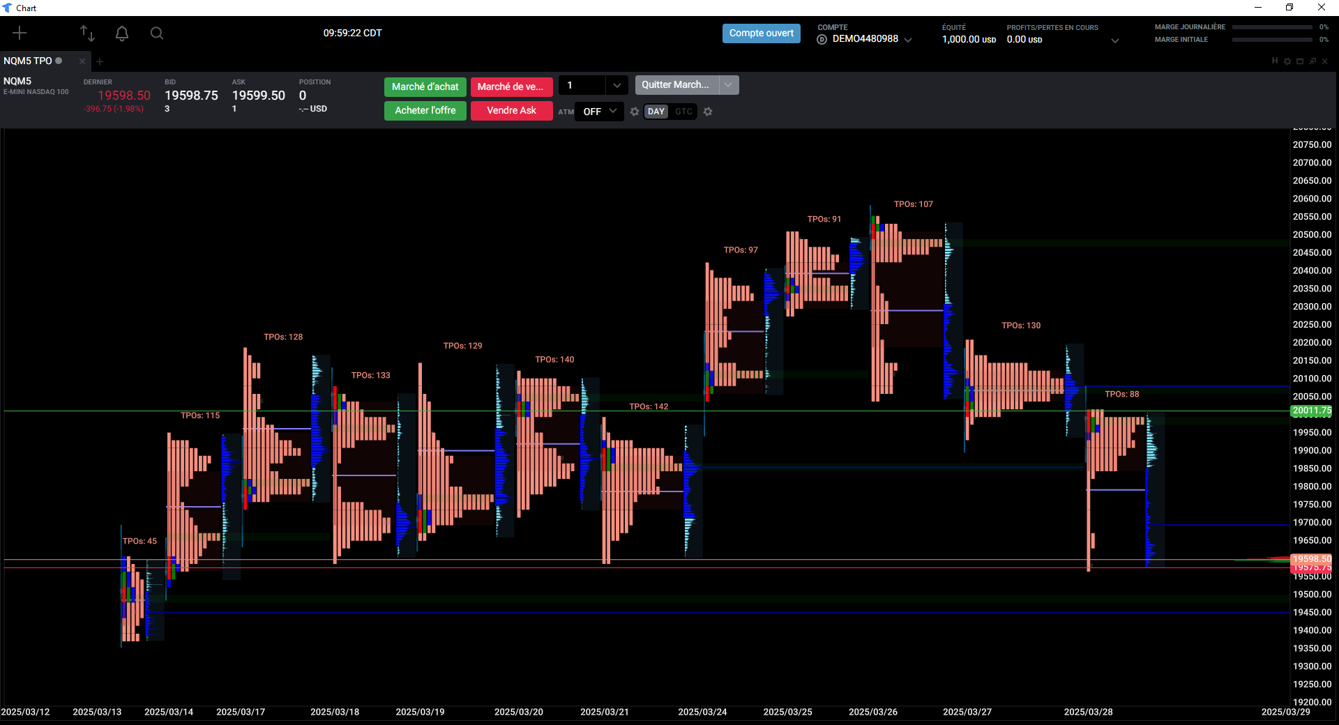Click the TPOs: 133 label
The width and height of the screenshot is (1339, 725).
pyautogui.click(x=370, y=376)
